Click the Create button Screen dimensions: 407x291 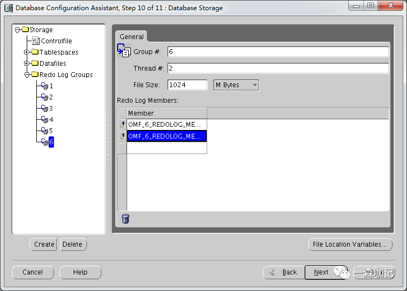[43, 244]
